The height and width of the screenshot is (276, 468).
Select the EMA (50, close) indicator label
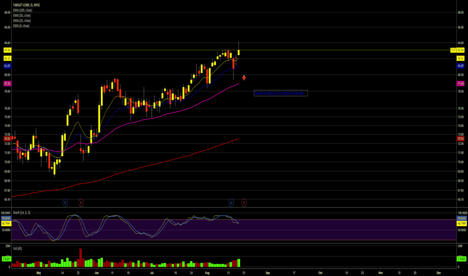(x=22, y=16)
